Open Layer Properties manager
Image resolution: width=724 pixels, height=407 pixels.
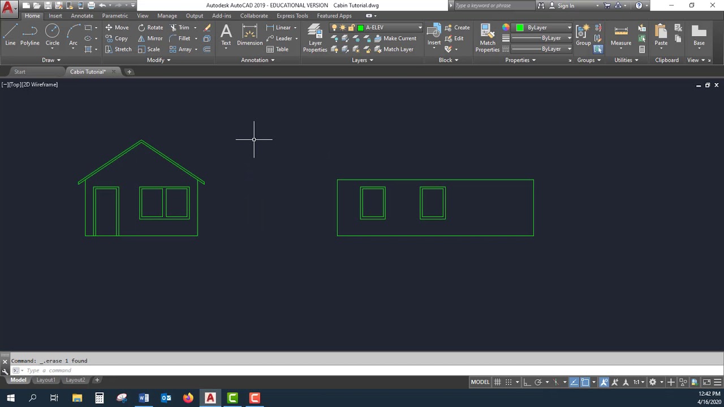315,38
